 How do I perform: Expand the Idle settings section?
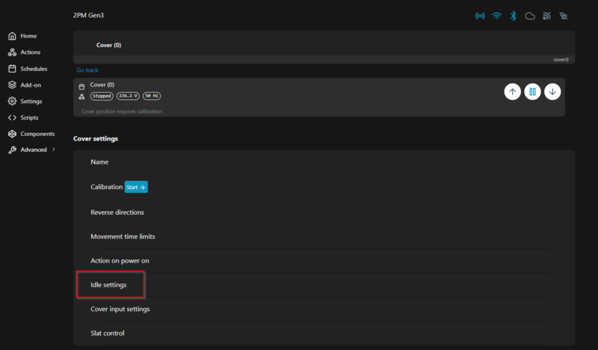click(x=108, y=285)
